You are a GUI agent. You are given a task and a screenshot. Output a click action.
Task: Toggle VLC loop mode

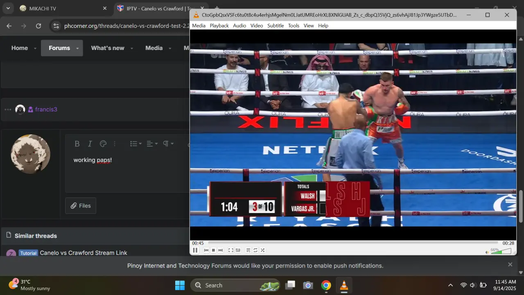[255, 250]
